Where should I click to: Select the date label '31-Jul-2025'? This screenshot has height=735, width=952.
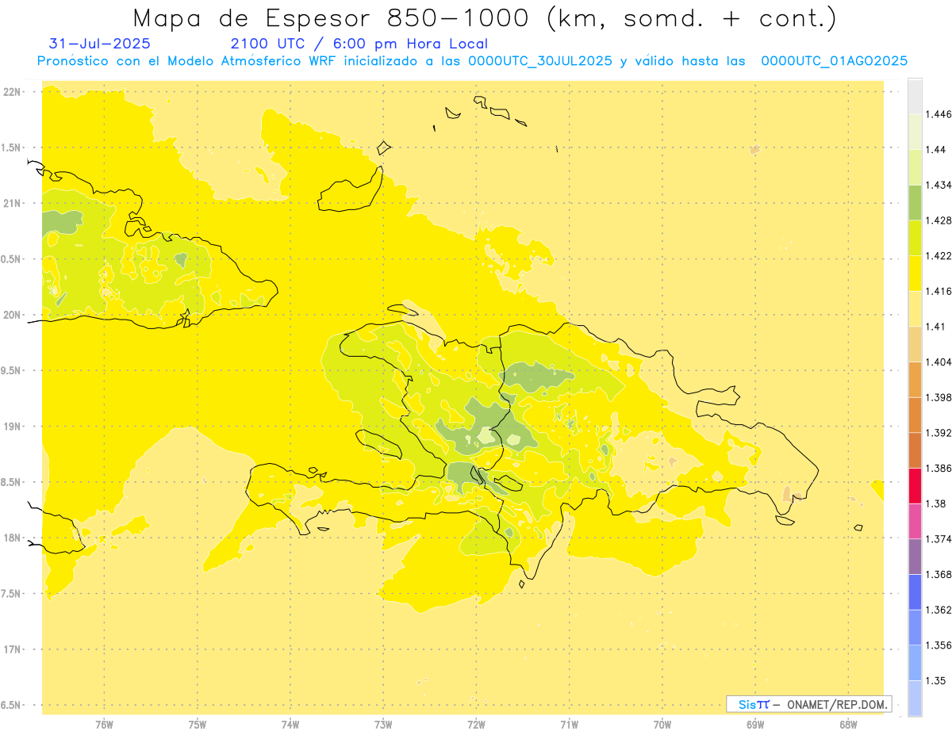(99, 44)
